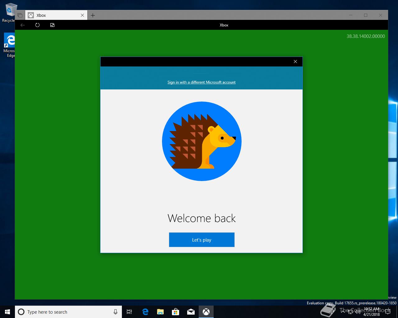Screen dimensions: 398x318
Task: Close the Xbox application window
Action: [381, 15]
